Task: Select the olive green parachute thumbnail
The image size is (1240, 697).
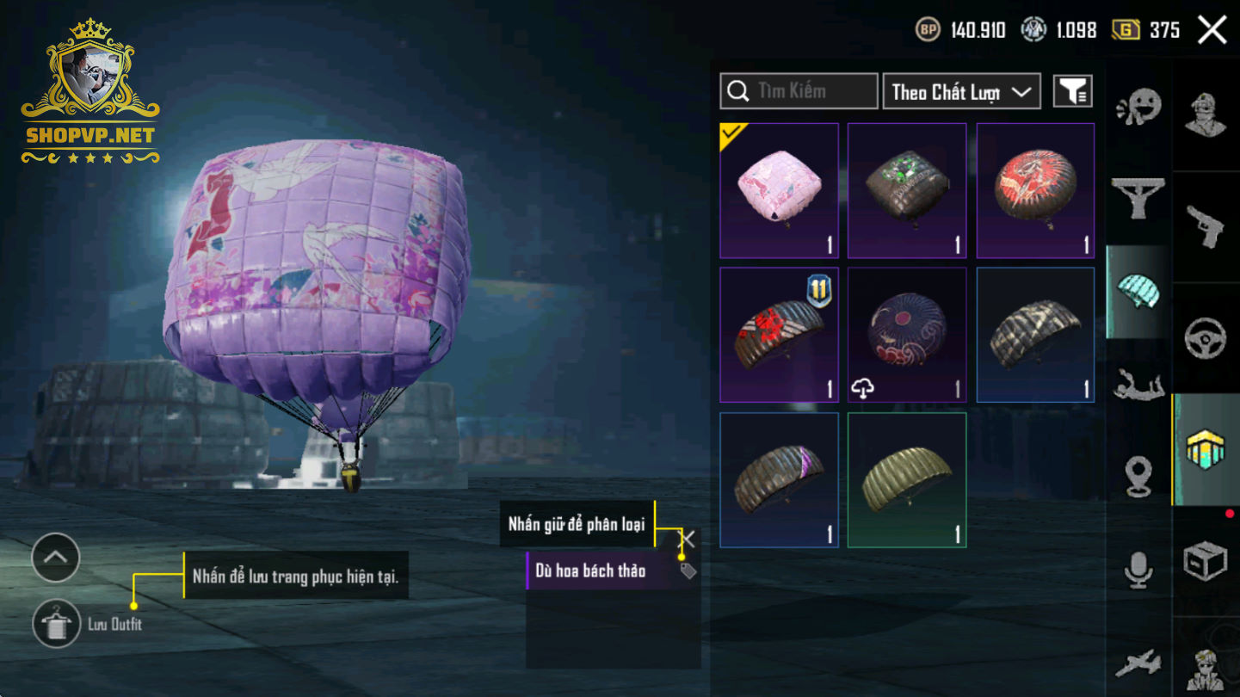Action: coord(907,480)
